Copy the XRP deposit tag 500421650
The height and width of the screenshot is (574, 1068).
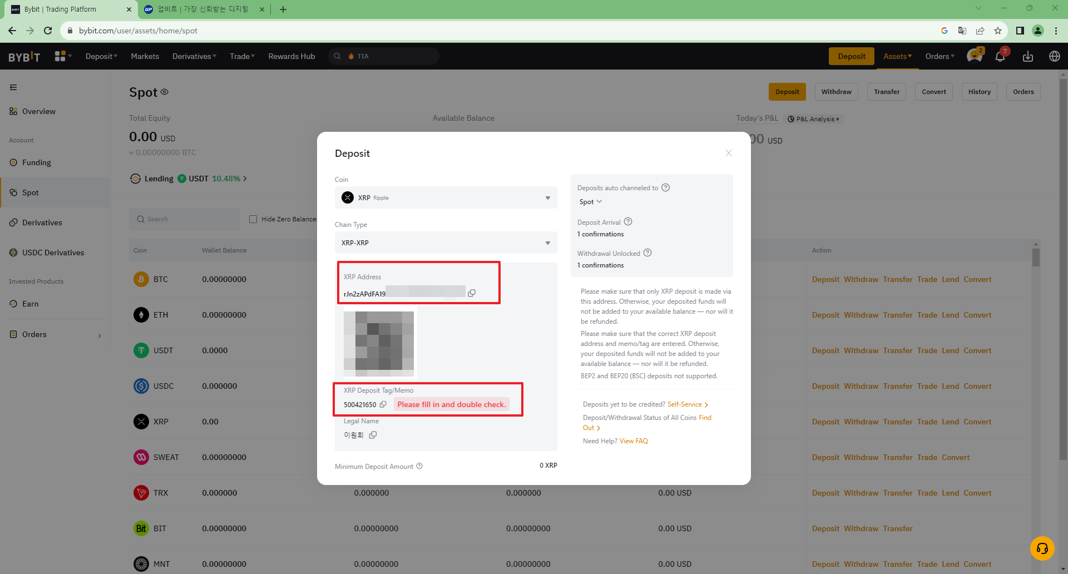click(383, 404)
